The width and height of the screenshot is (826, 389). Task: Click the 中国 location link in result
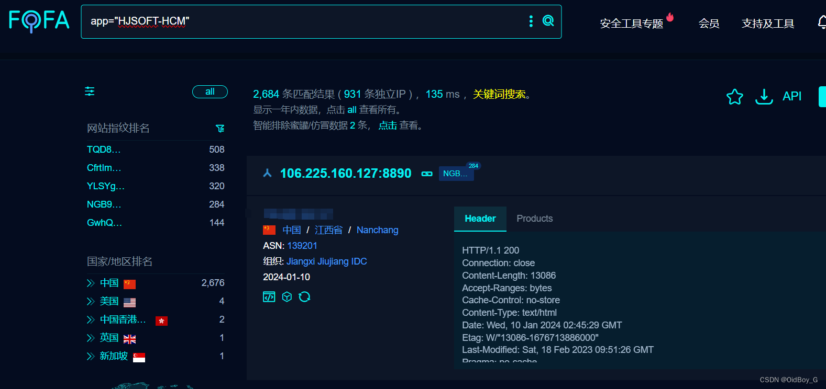coord(292,230)
